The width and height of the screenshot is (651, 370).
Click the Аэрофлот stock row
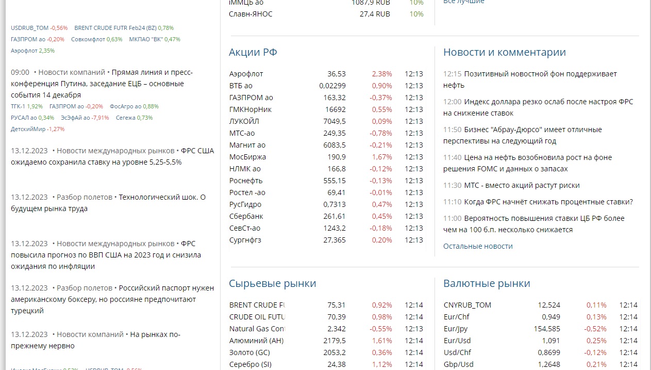[x=326, y=74]
